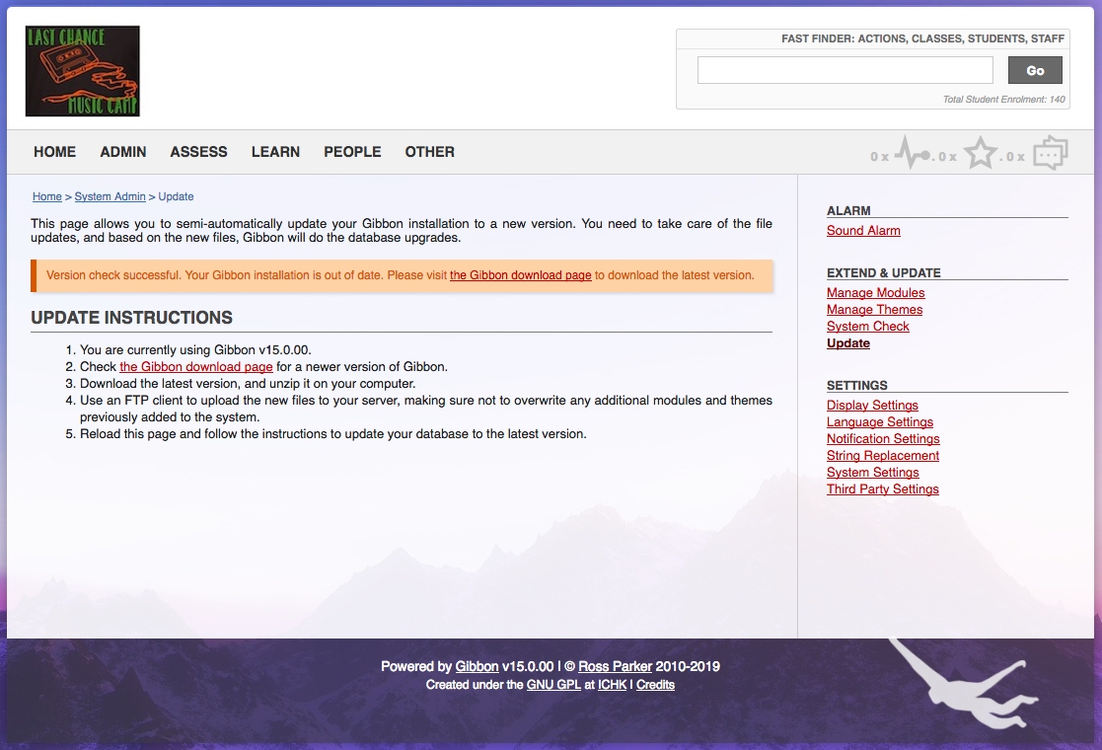The image size is (1102, 750).
Task: Open the ICHK footer link
Action: point(612,685)
